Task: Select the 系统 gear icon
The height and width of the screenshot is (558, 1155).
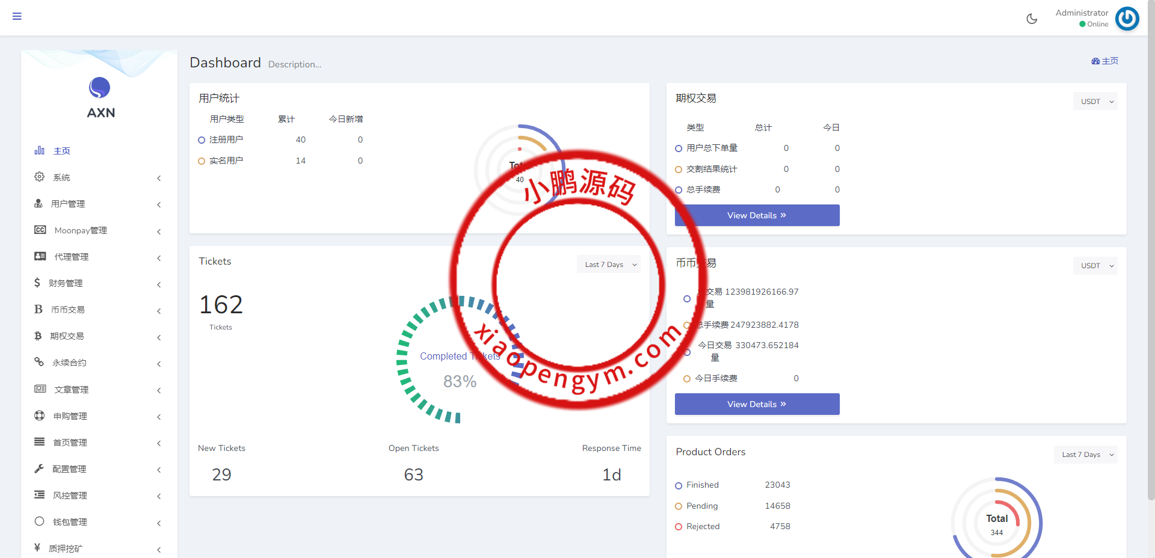Action: (40, 177)
